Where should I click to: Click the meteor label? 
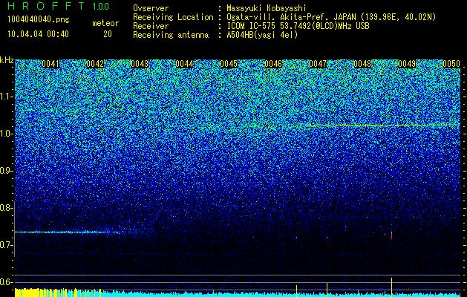click(105, 23)
